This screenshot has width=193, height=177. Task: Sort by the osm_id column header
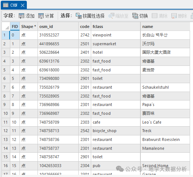[x=58, y=26]
